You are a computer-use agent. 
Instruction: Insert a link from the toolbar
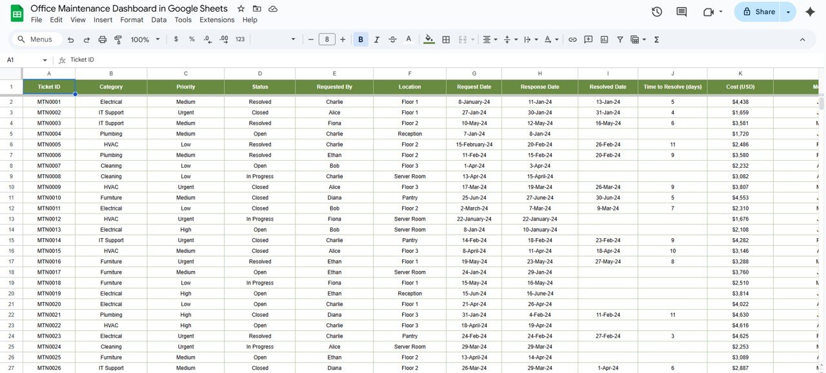point(572,39)
